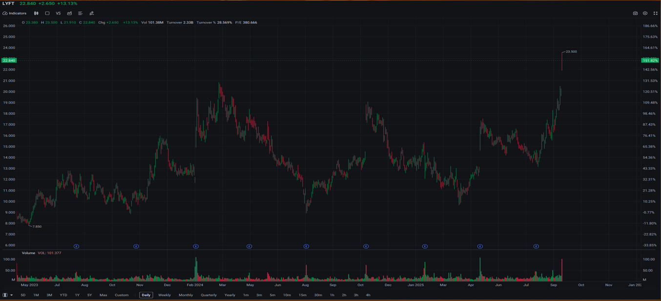Click the Vol 101.38M value

point(152,22)
